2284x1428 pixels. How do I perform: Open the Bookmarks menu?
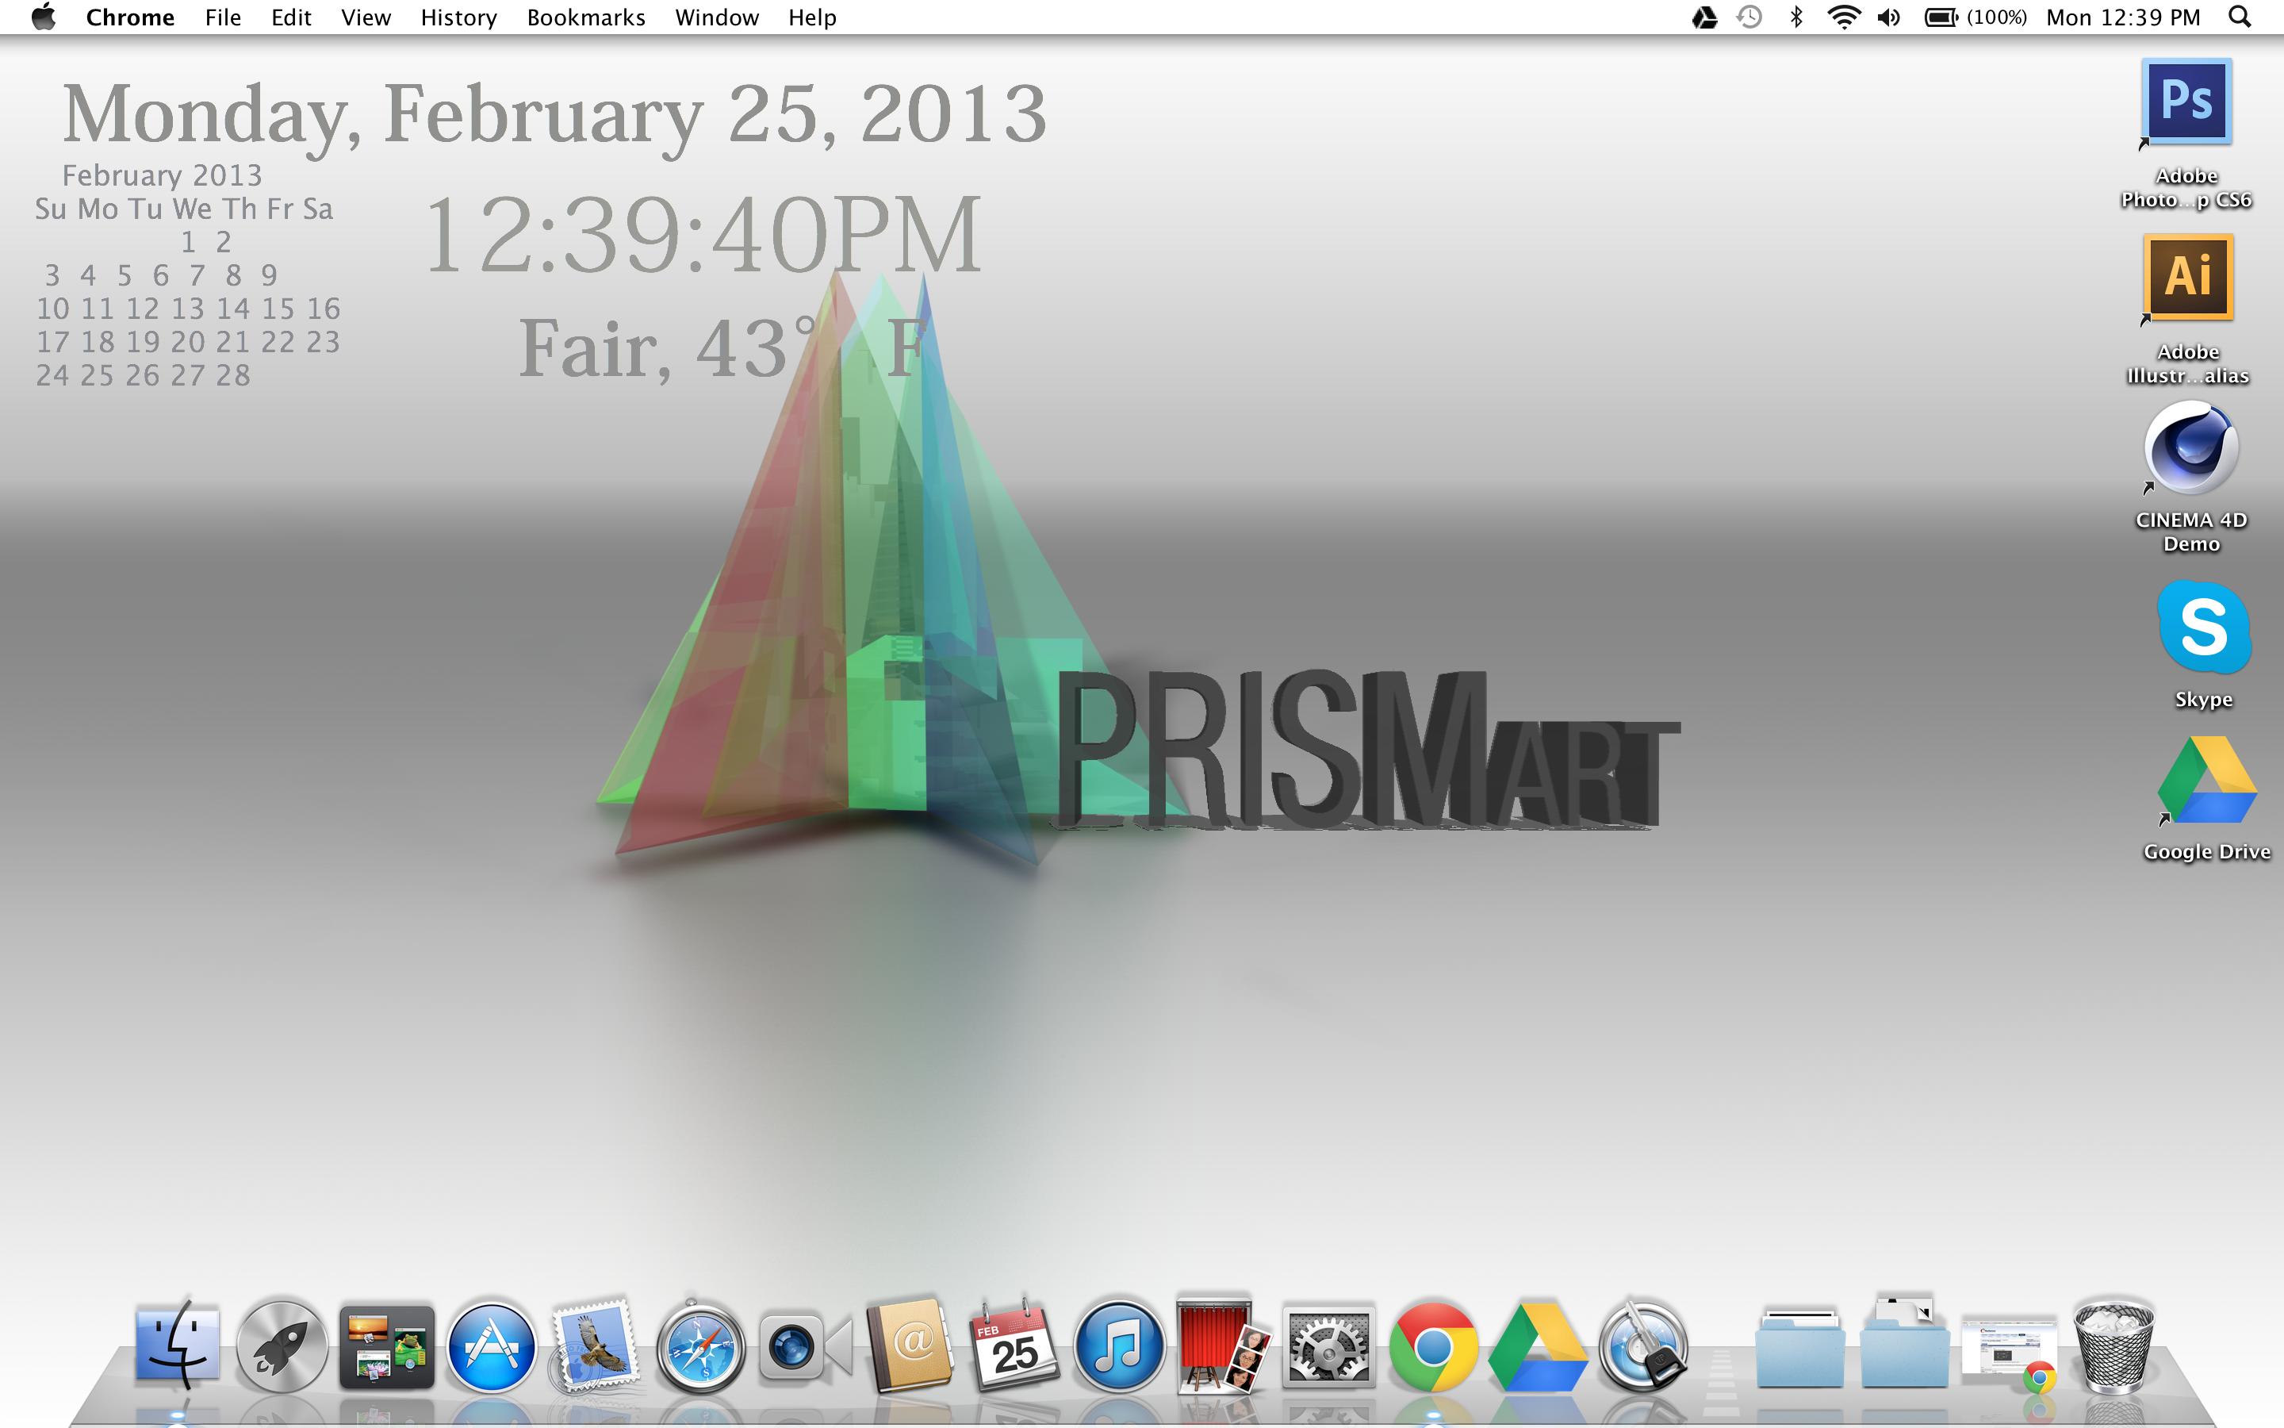[585, 17]
